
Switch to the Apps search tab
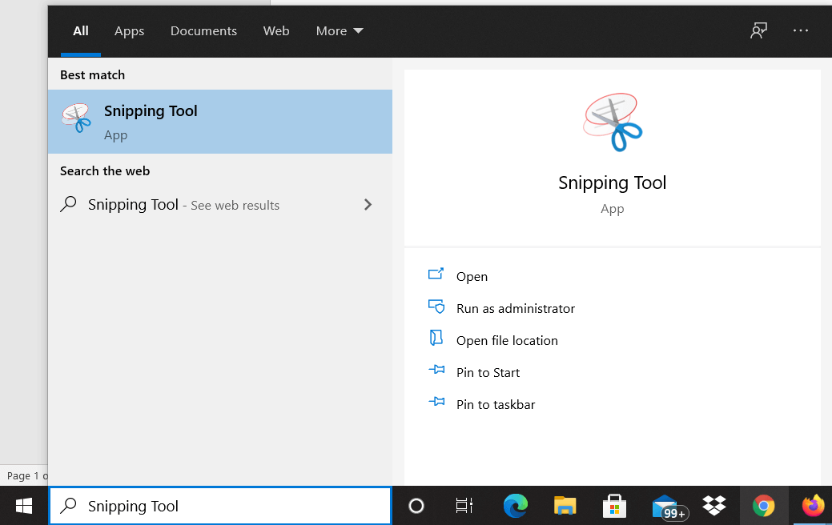[x=129, y=30]
